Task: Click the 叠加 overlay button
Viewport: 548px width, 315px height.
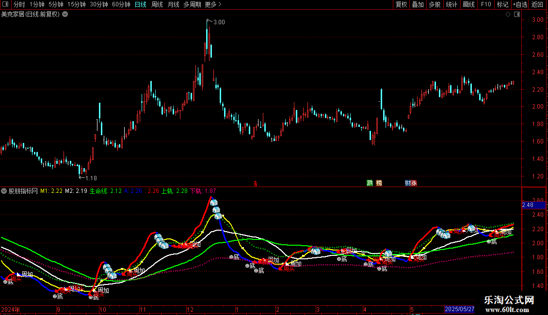Action: (x=418, y=4)
